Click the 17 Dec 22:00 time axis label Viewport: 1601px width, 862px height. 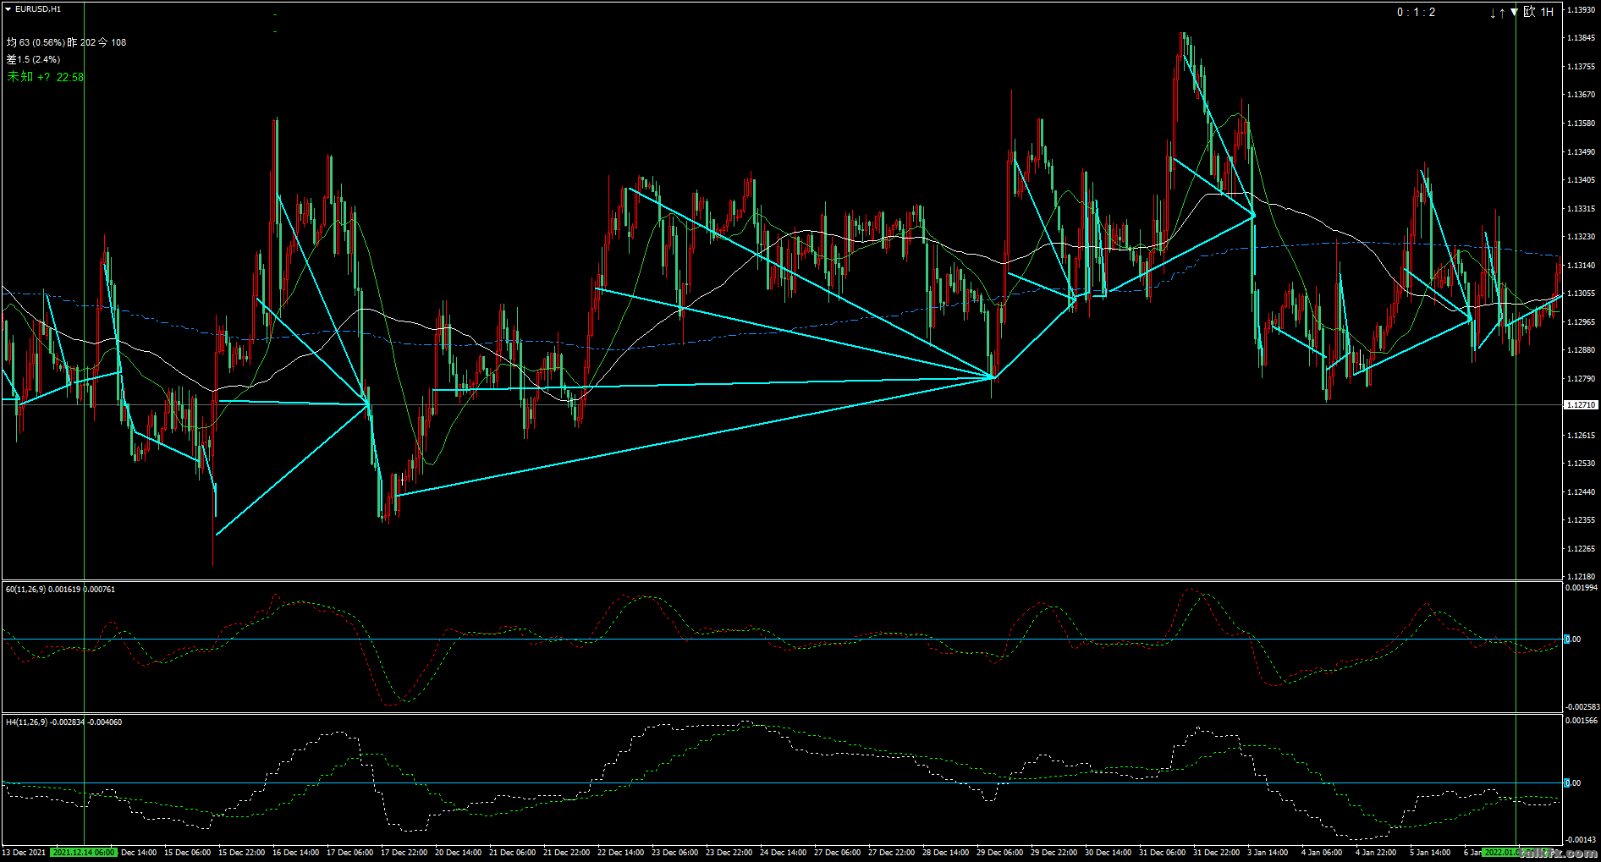pos(404,853)
